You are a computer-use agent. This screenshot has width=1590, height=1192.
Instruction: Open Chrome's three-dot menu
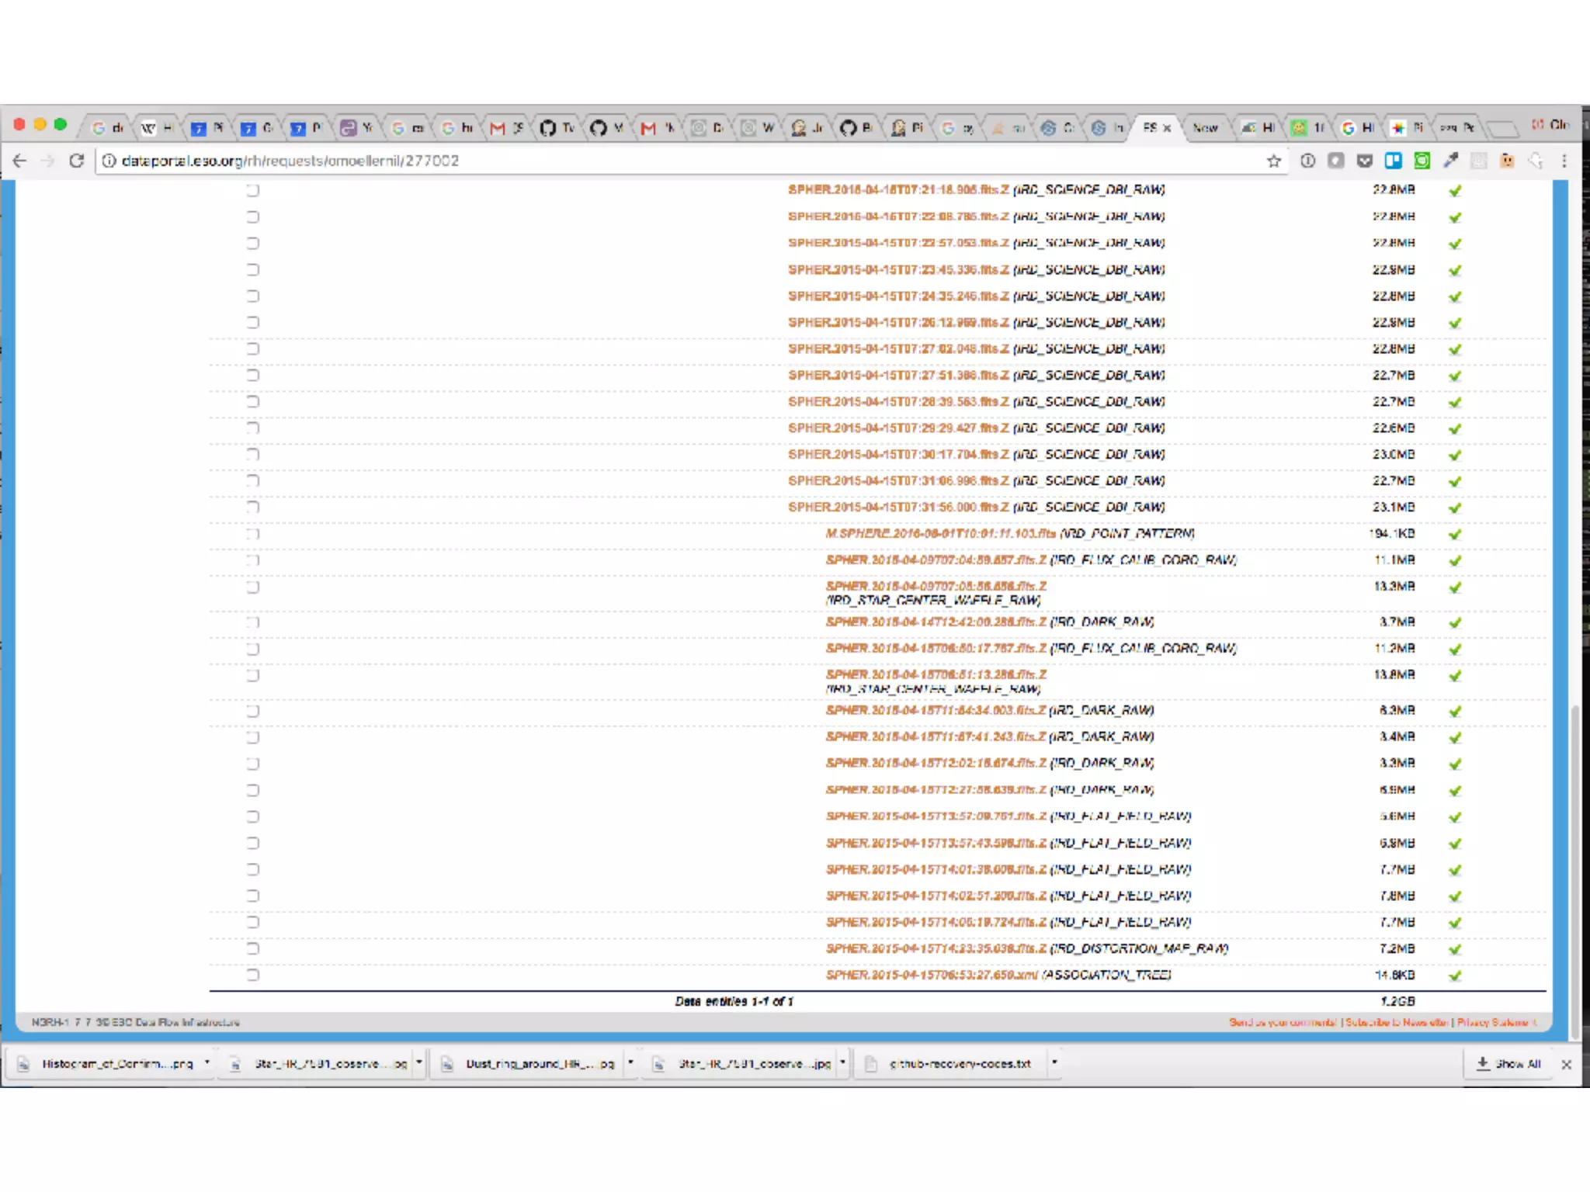coord(1564,161)
